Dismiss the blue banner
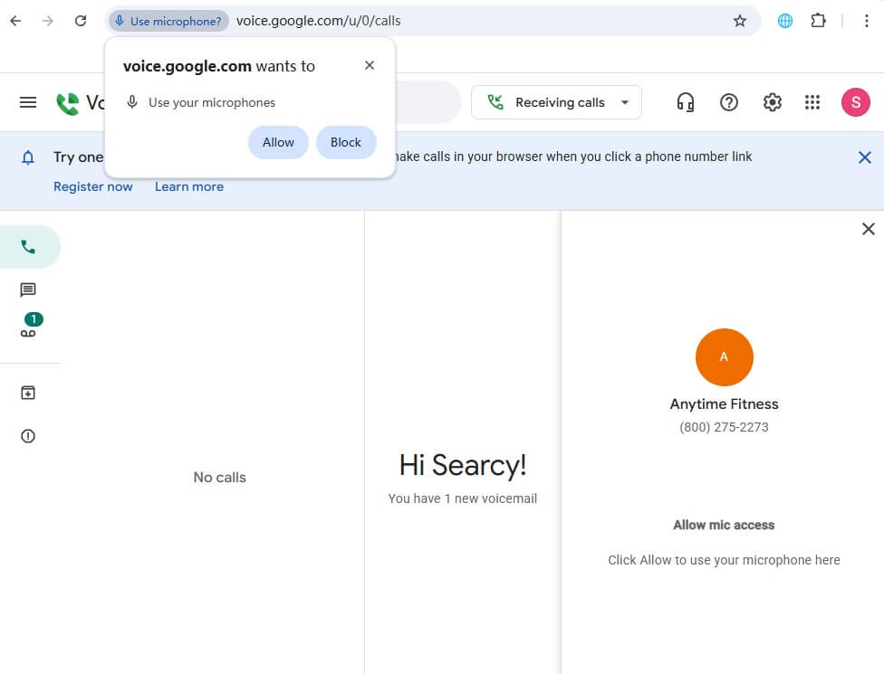The image size is (884, 674). click(x=864, y=157)
